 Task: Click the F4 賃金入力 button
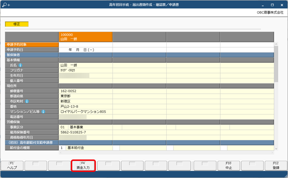pyautogui.click(x=83, y=165)
